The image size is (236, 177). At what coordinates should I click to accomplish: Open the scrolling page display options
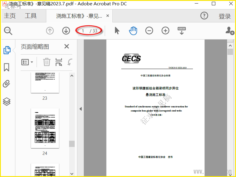pyautogui.click(x=182, y=31)
